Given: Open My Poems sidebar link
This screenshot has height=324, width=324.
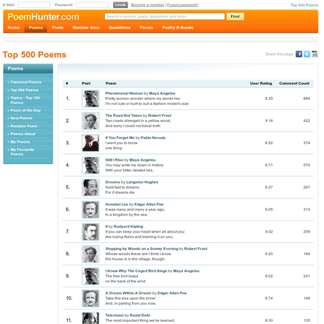Looking at the screenshot, I should (x=20, y=142).
